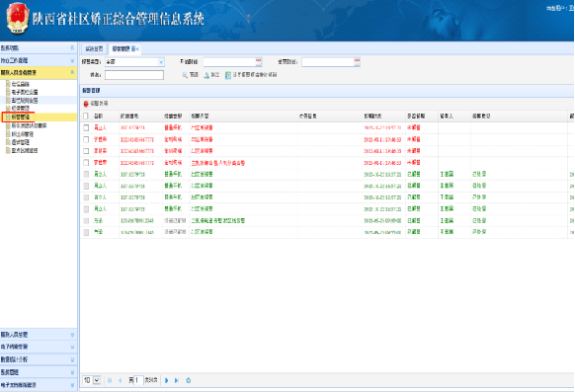Open the end time calendar picker icon
Screen dimensions: 575x392
[357, 62]
